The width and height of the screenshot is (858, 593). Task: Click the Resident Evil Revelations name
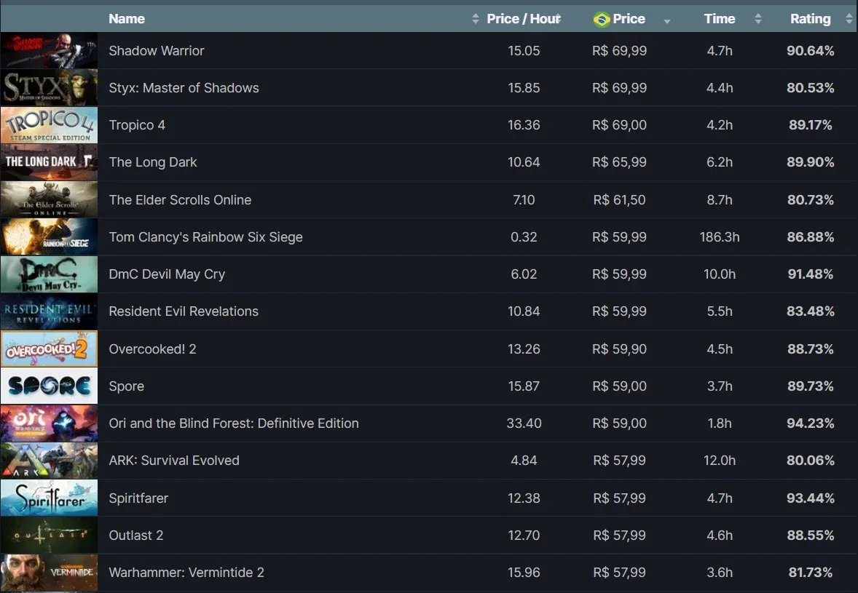(x=184, y=311)
